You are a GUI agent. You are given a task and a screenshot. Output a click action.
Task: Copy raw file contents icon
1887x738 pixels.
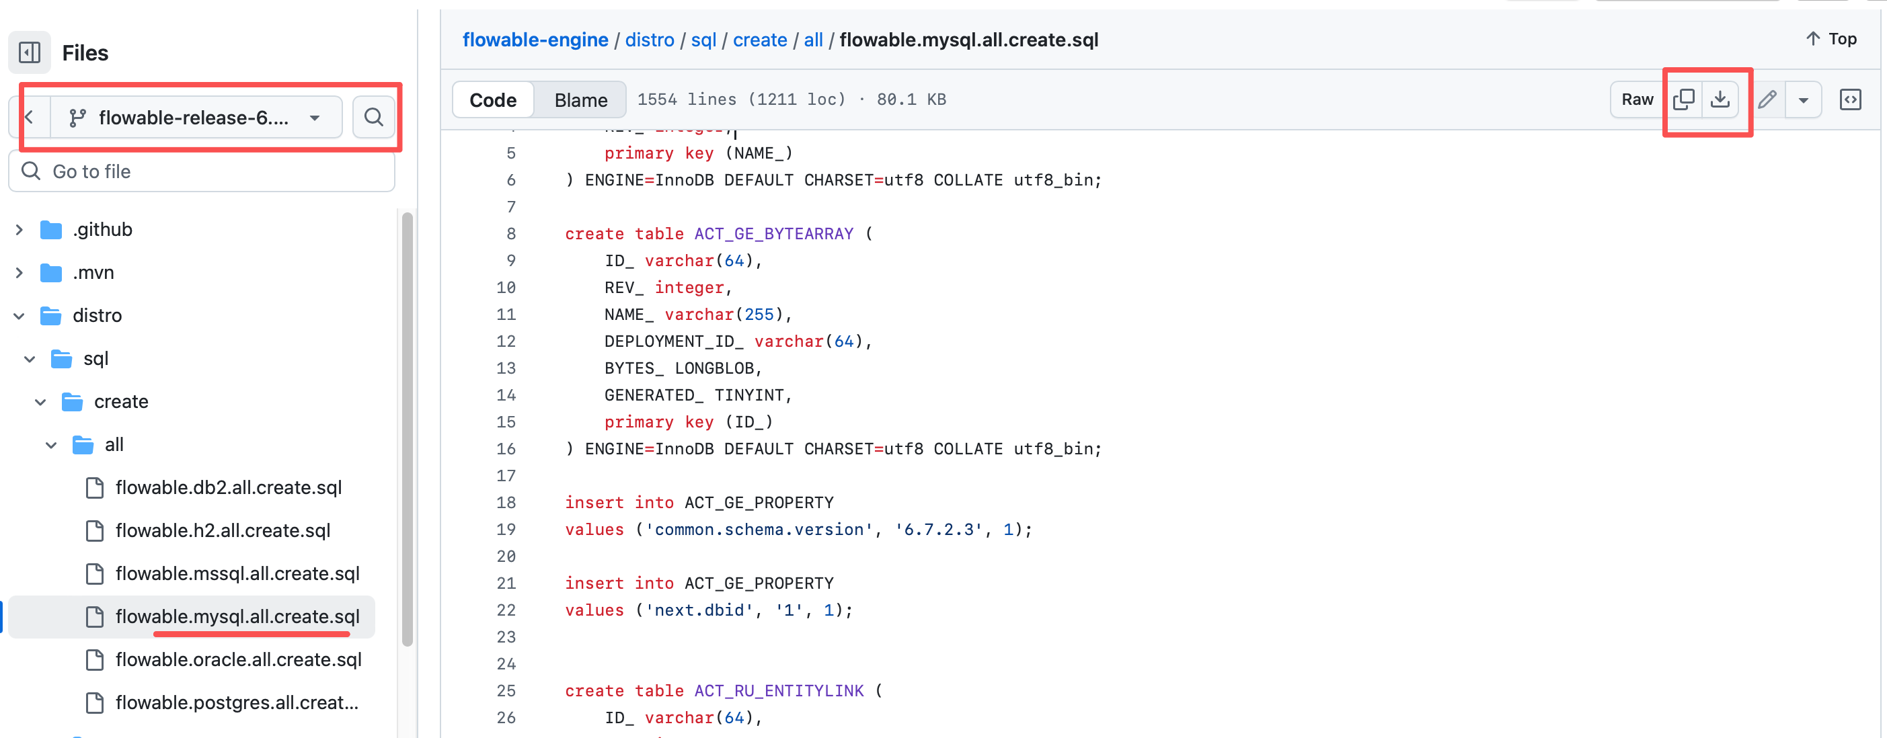[1683, 99]
